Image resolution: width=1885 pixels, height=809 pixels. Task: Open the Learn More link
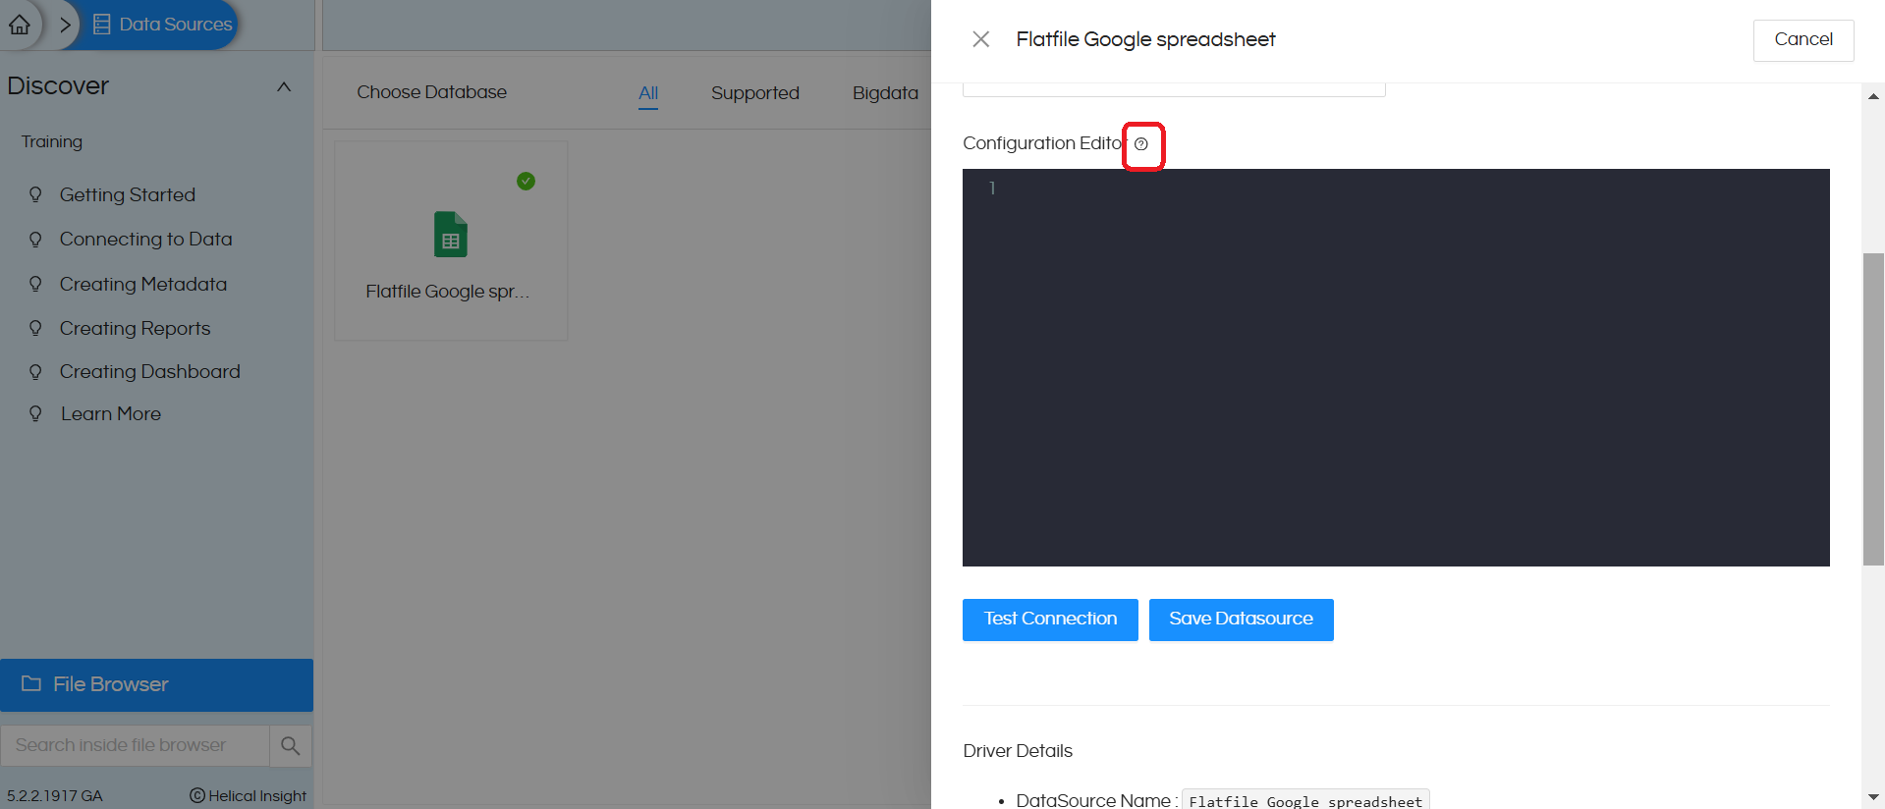[x=111, y=413]
